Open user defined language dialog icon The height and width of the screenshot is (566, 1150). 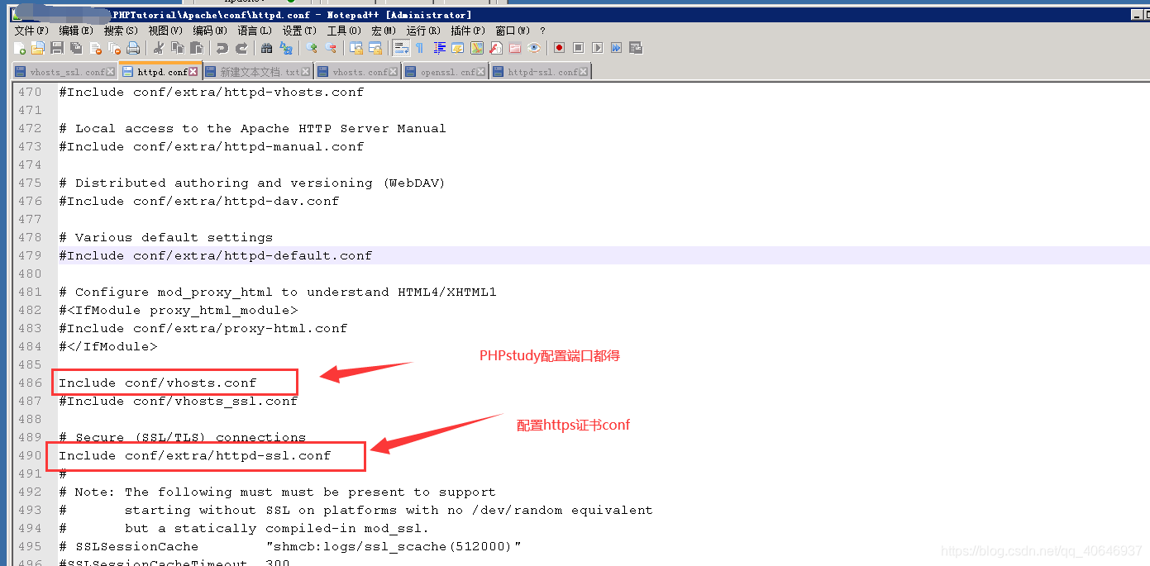coord(457,48)
